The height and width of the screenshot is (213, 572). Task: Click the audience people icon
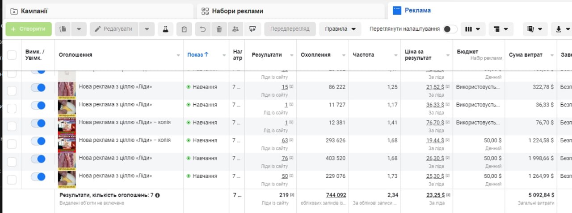pyautogui.click(x=235, y=29)
